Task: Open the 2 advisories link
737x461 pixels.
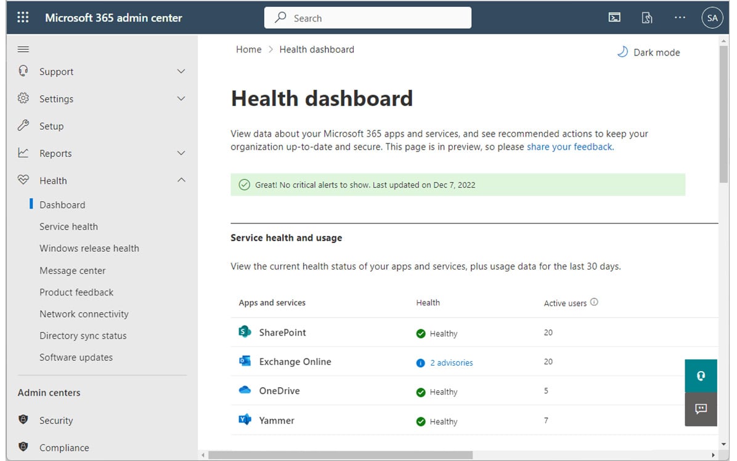Action: (x=452, y=363)
